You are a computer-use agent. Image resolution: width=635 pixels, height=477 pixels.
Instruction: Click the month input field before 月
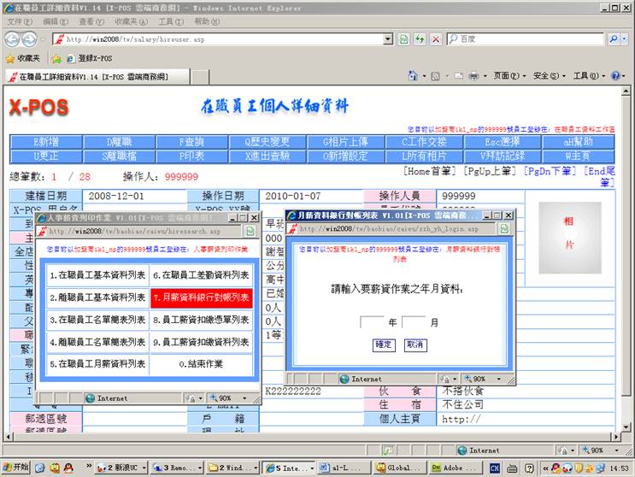pos(414,323)
